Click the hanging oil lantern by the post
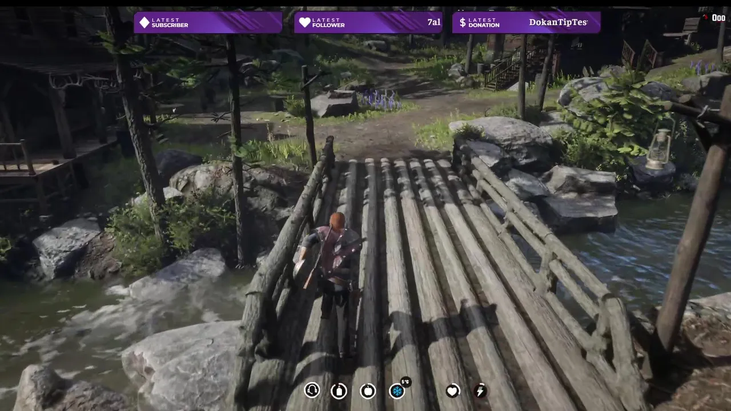The image size is (731, 411). (x=661, y=150)
